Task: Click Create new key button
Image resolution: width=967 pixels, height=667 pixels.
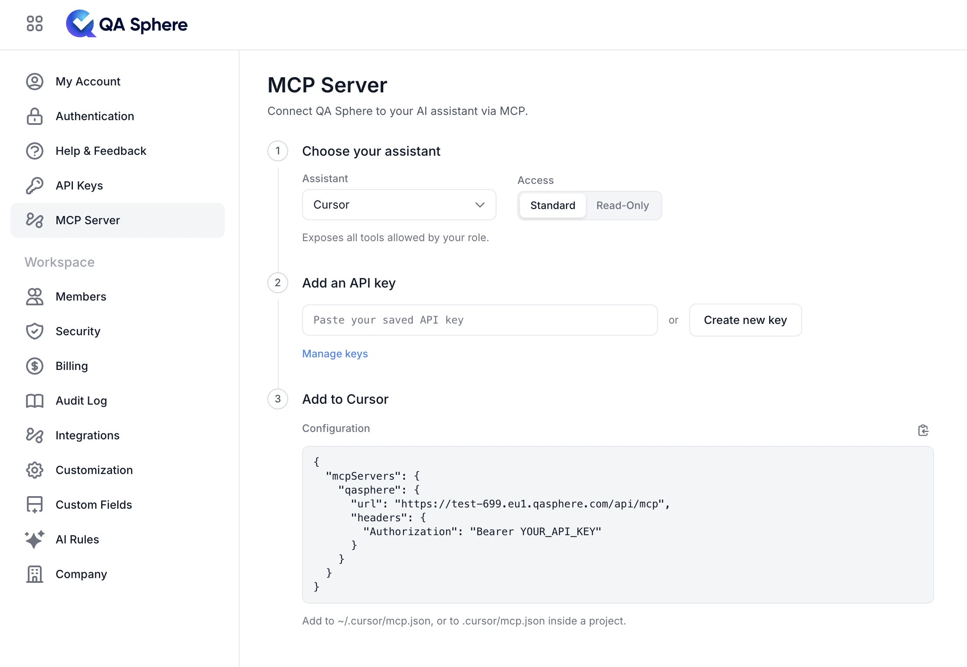Action: point(745,320)
